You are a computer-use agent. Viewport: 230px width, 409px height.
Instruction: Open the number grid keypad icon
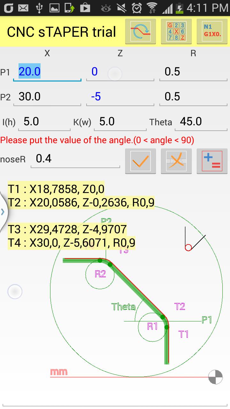coord(176,31)
